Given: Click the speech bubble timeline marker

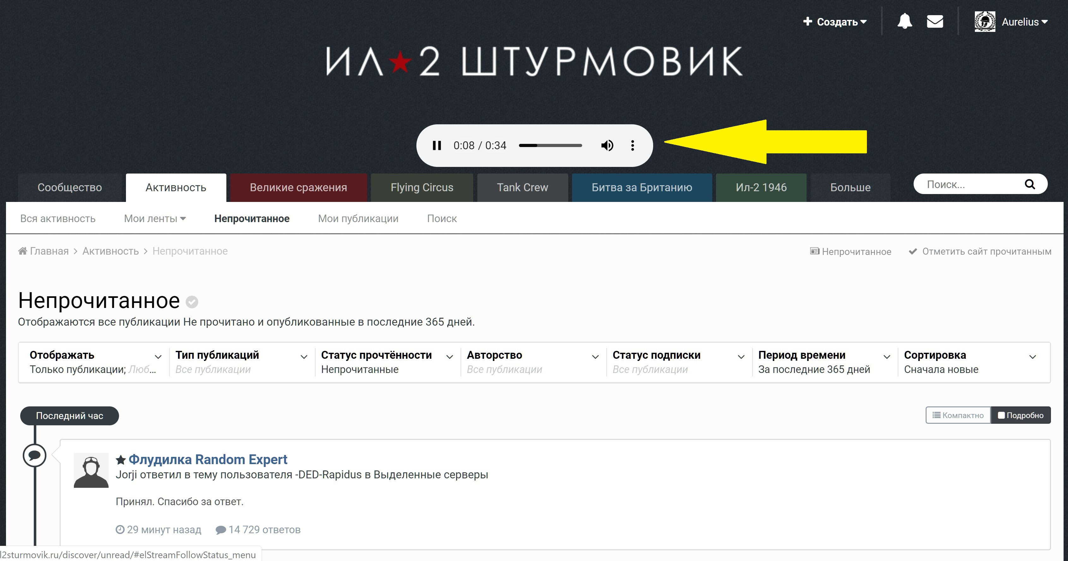Looking at the screenshot, I should click(x=34, y=455).
